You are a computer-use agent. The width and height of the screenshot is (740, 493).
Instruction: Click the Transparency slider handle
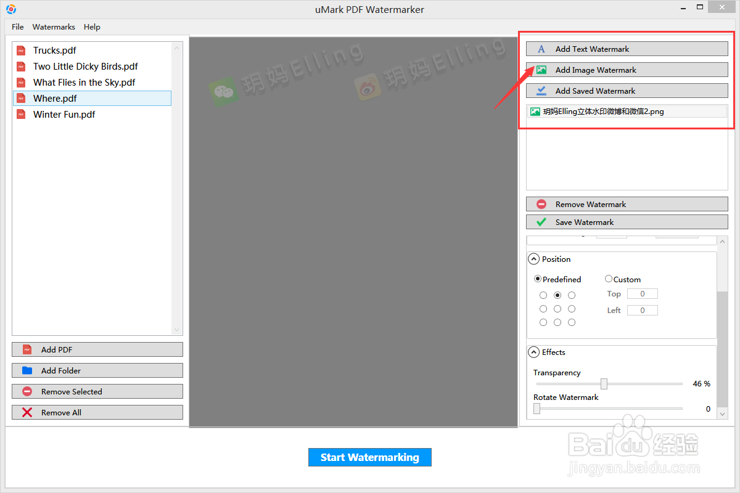604,384
